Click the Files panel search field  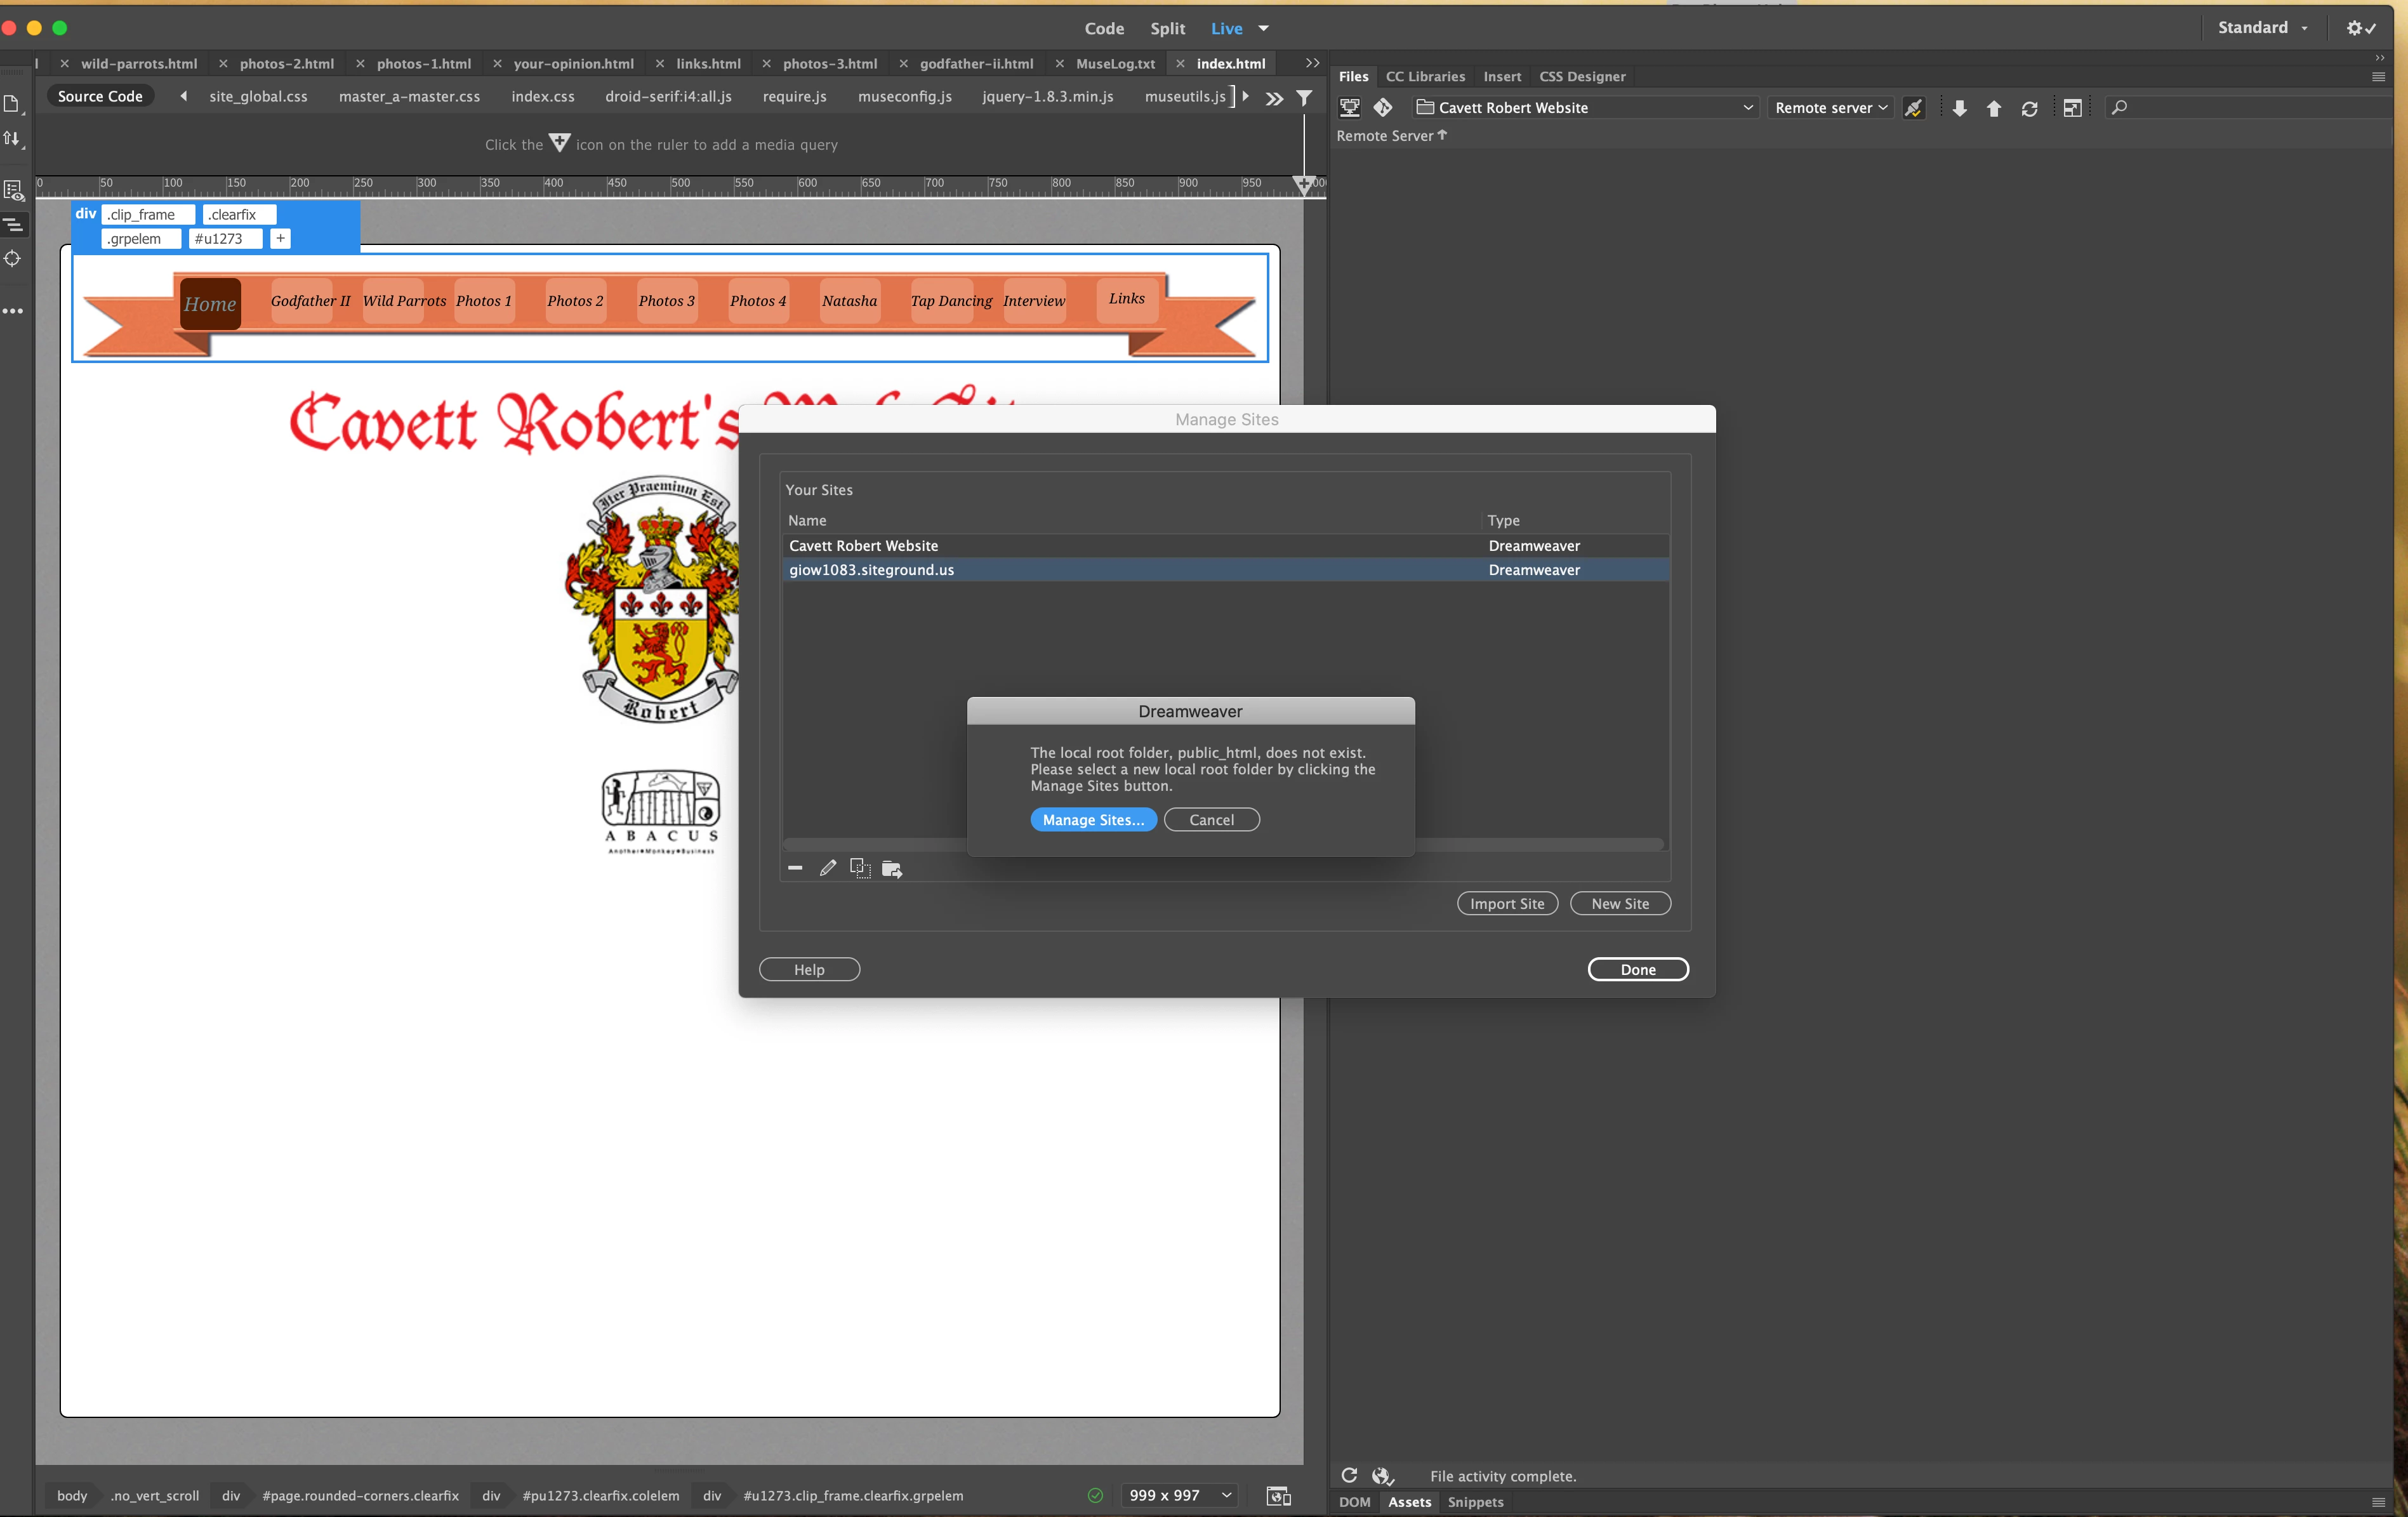tap(2250, 107)
